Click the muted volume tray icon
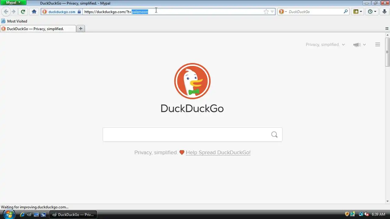This screenshot has width=390, height=219. (x=367, y=214)
